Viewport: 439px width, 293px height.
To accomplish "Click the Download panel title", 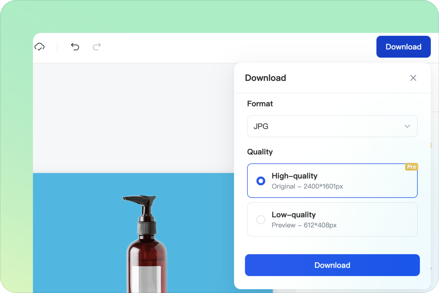I will click(265, 78).
